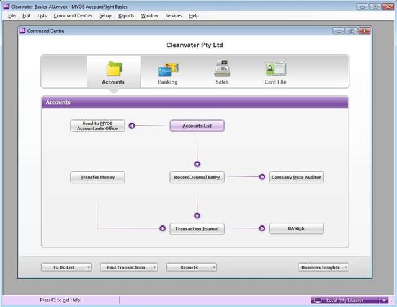397x307 pixels.
Task: Open the Services menu
Action: pos(174,15)
